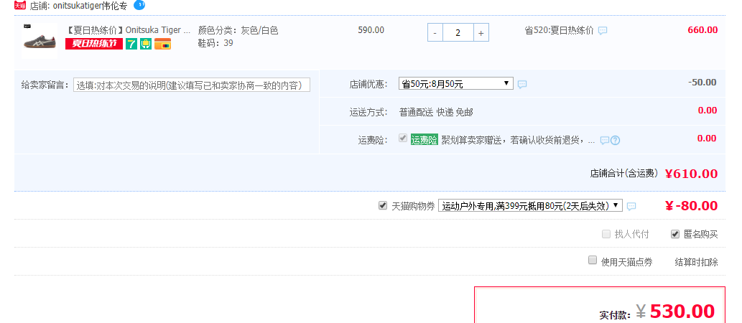Click the green 运费险 label

pyautogui.click(x=425, y=140)
